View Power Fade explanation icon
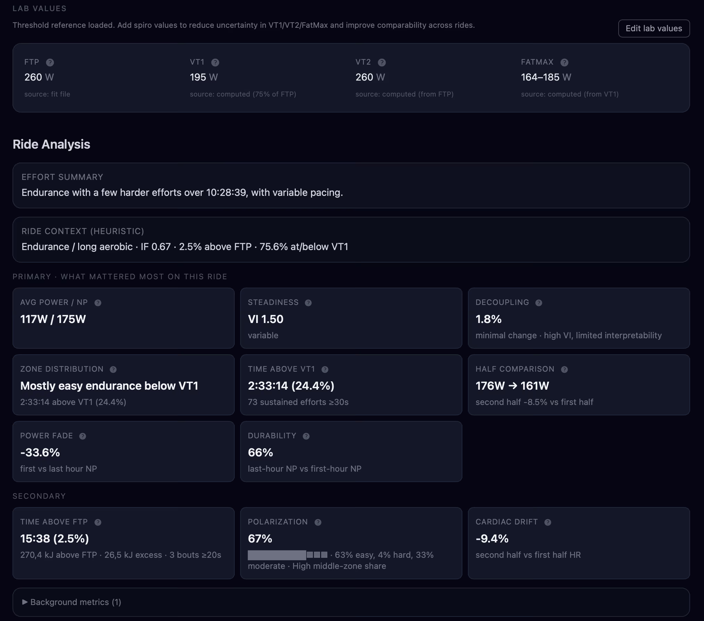 click(83, 436)
